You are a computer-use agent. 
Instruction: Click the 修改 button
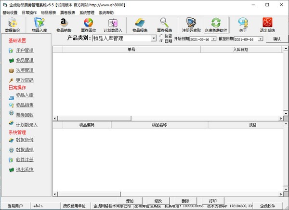tap(158, 201)
